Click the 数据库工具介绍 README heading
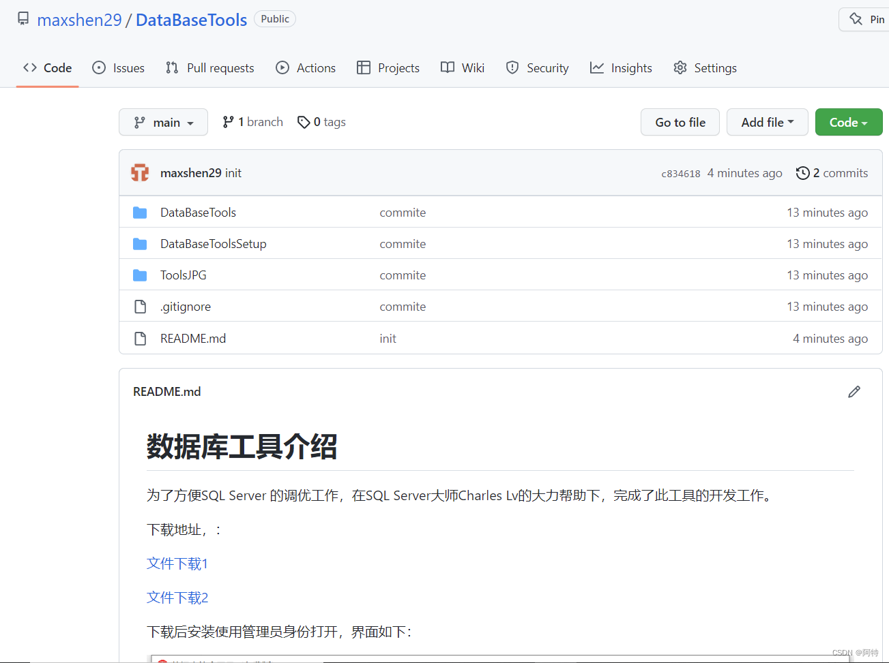The image size is (889, 663). click(242, 447)
